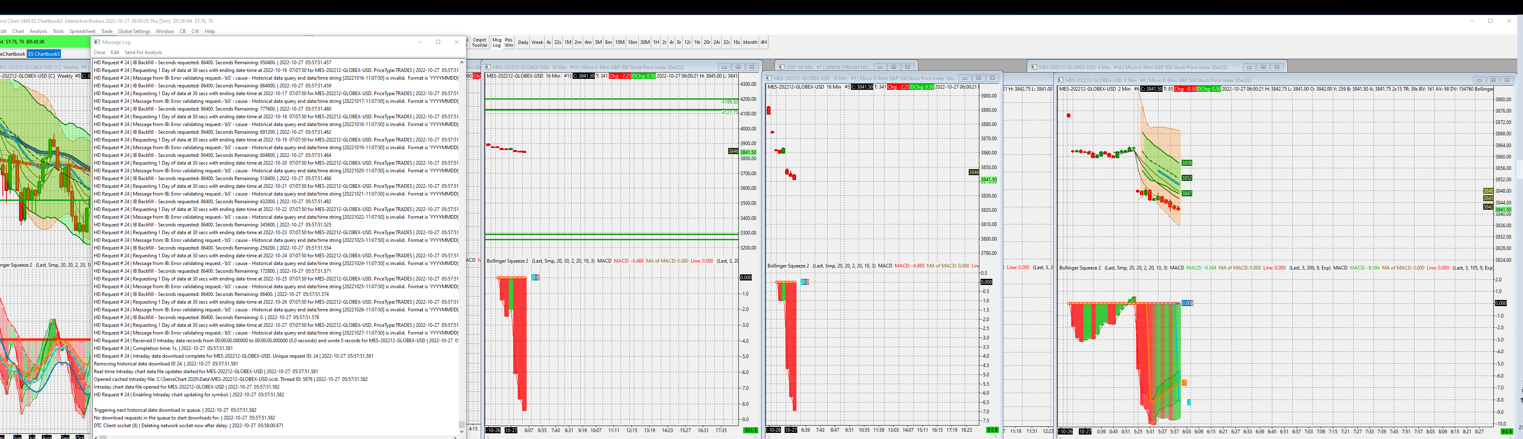Open the Global Settings menu
Image resolution: width=1523 pixels, height=439 pixels.
click(134, 31)
